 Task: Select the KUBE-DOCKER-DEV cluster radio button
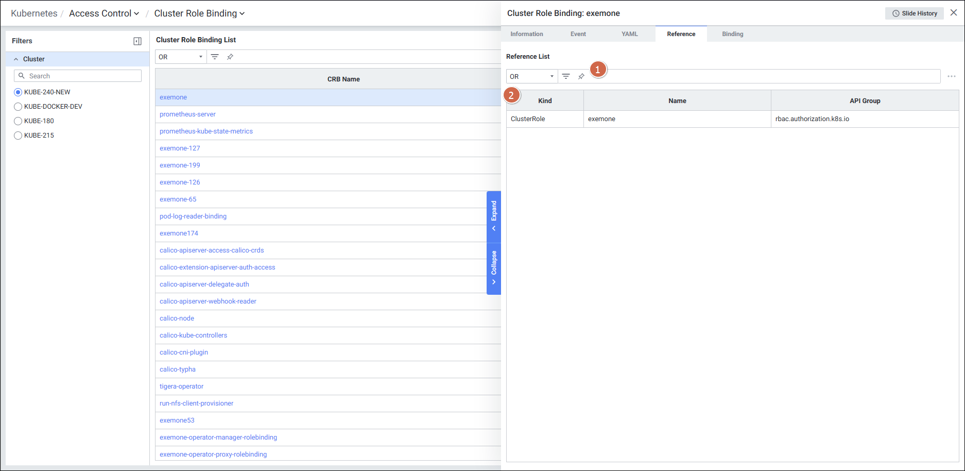[x=18, y=107]
